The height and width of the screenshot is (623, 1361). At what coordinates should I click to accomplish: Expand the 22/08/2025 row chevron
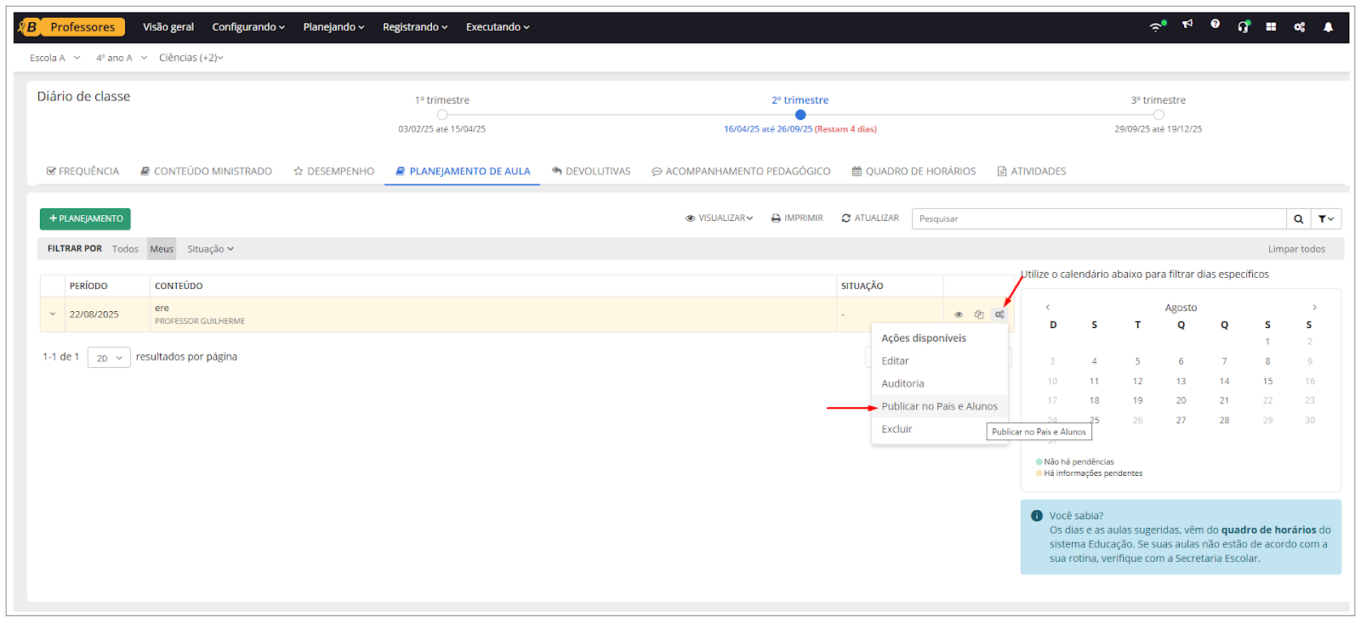[53, 314]
